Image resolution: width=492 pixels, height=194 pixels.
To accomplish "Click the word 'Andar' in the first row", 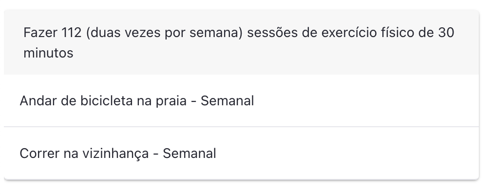I will (x=38, y=101).
